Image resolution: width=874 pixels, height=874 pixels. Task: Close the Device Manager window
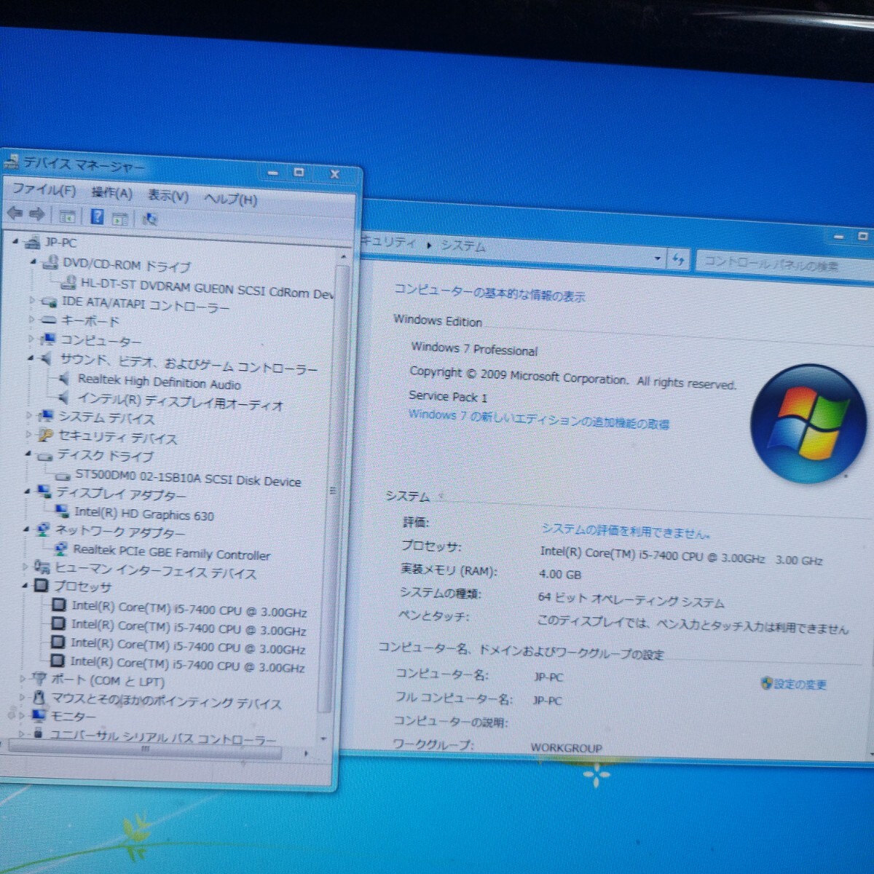[334, 174]
